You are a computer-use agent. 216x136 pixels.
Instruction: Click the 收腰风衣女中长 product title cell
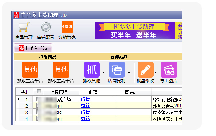point(167,118)
